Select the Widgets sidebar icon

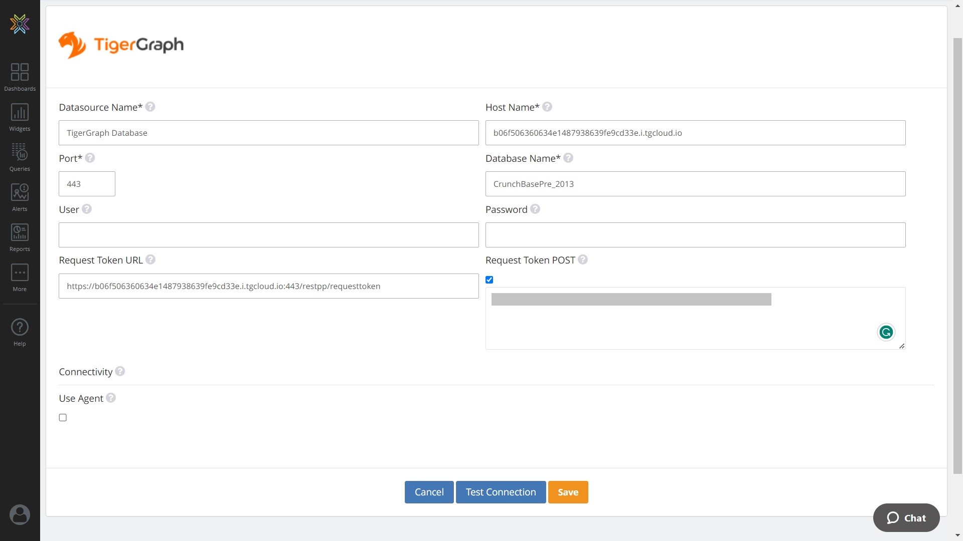point(20,116)
